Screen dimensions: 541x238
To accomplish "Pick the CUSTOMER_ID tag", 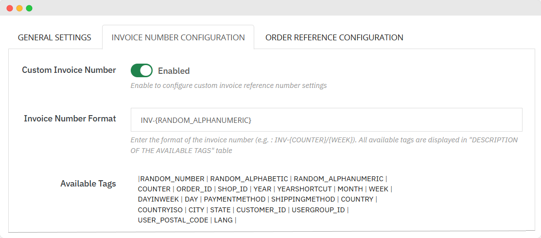I will coord(261,210).
